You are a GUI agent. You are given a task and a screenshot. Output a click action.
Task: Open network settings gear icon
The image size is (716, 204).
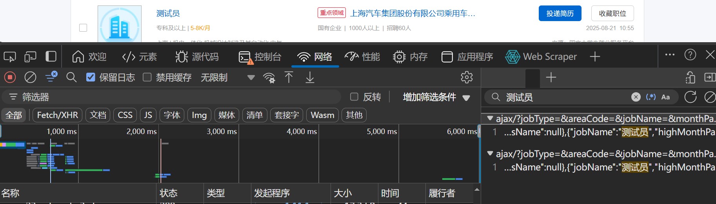[466, 77]
